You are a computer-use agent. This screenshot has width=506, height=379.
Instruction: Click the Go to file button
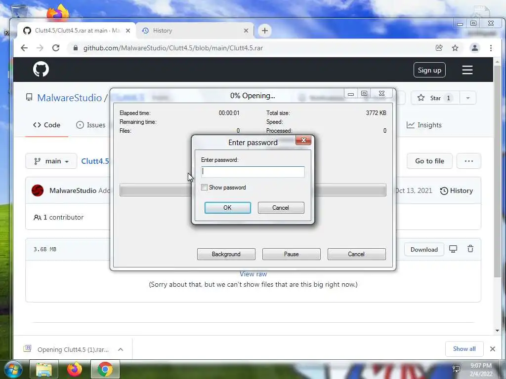429,161
